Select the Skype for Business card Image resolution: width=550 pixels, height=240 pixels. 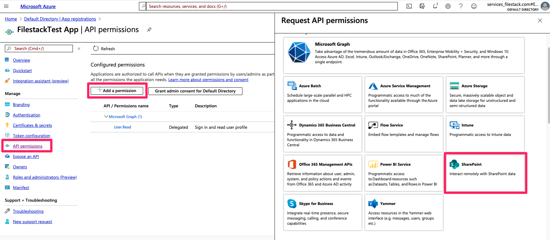pos(323,212)
